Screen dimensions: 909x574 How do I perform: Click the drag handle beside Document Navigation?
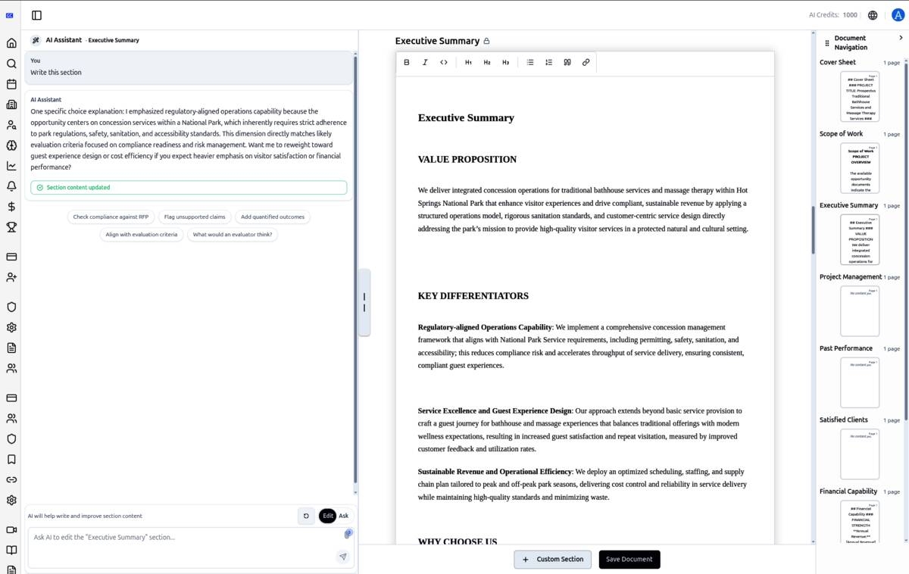click(x=826, y=43)
